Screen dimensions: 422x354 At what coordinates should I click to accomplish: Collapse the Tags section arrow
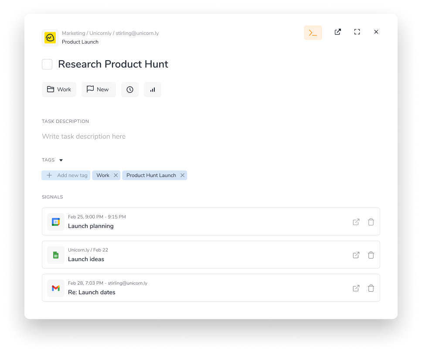click(x=61, y=160)
